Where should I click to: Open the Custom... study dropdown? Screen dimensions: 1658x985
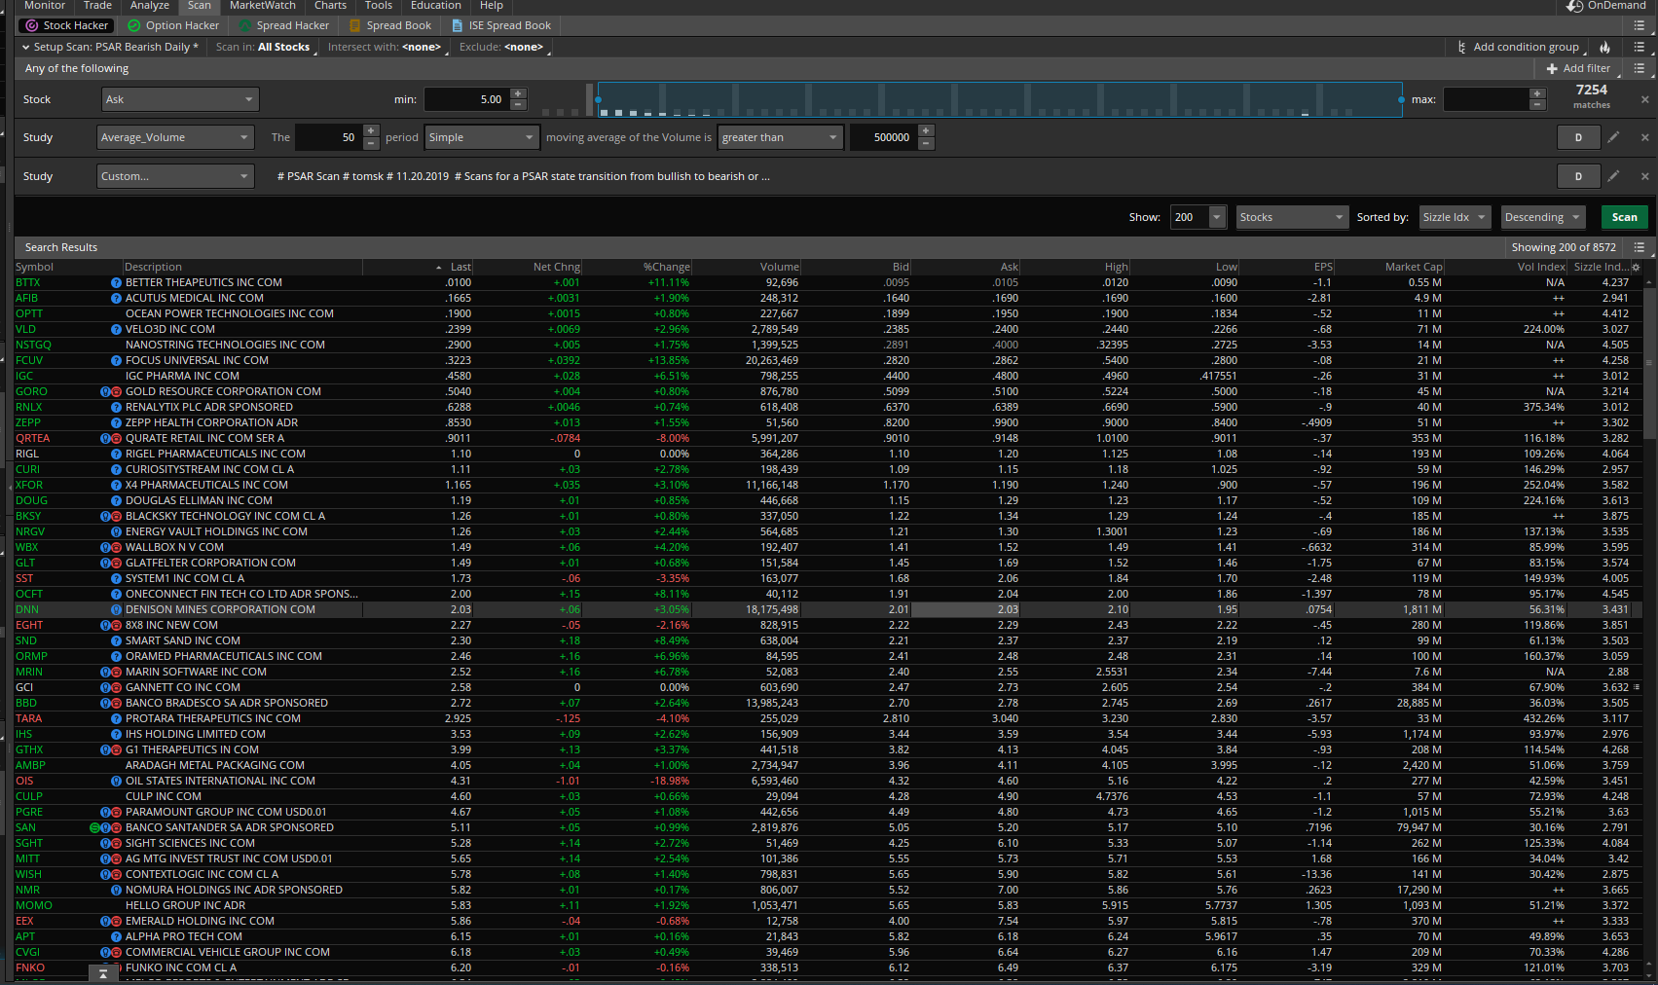coord(175,176)
